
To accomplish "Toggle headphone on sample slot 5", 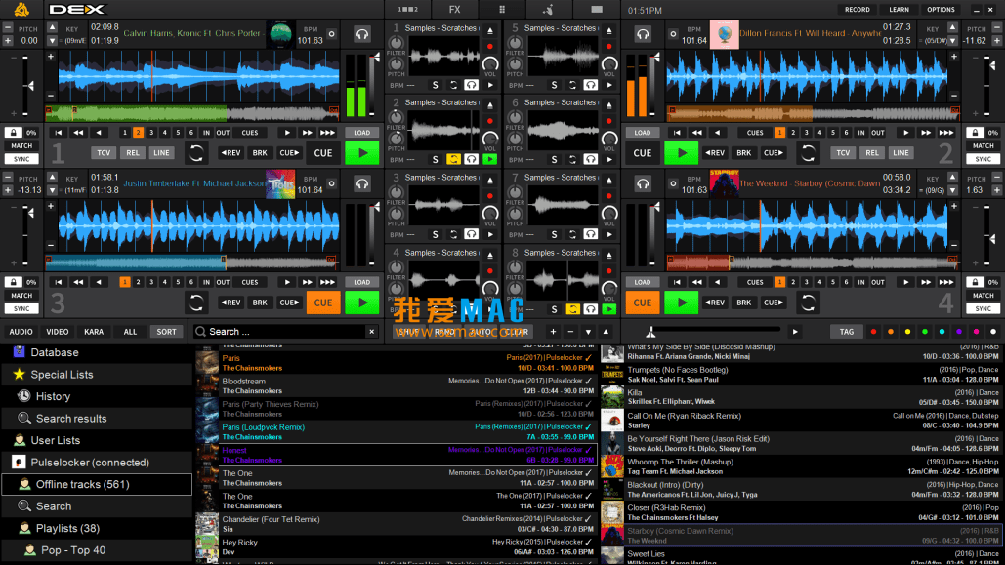I will click(x=590, y=85).
